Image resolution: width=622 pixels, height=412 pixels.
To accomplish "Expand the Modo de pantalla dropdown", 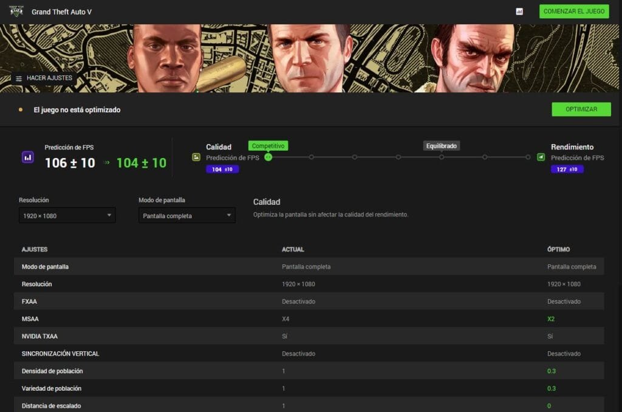I will (x=186, y=215).
